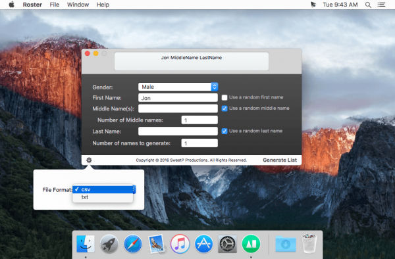
Task: Click the Last Name input field
Action: tap(178, 131)
